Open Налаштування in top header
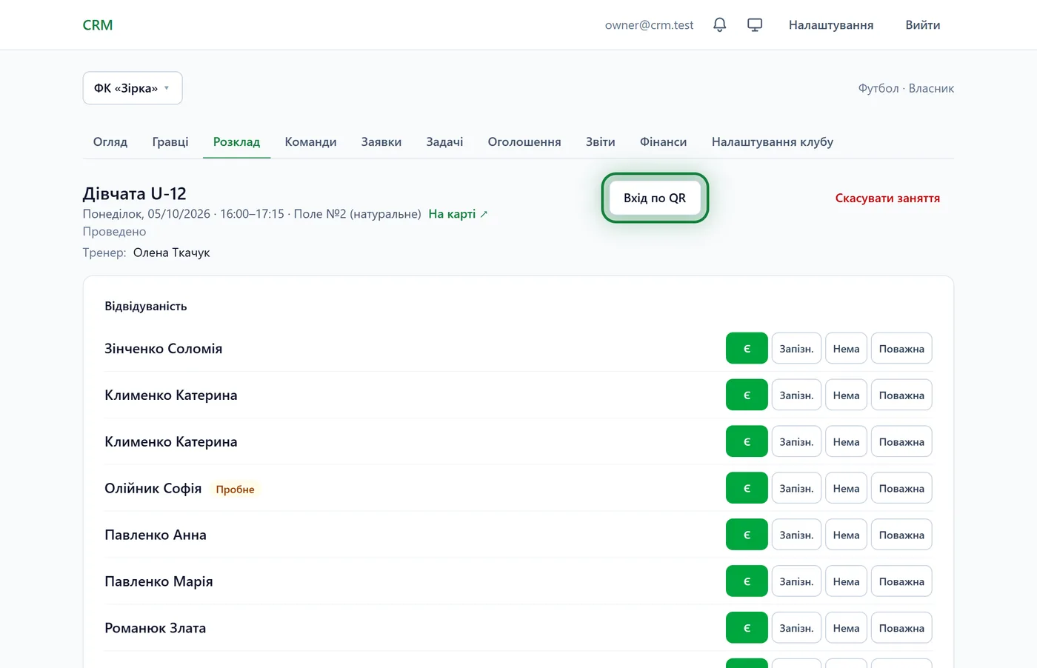This screenshot has height=668, width=1037. [831, 25]
